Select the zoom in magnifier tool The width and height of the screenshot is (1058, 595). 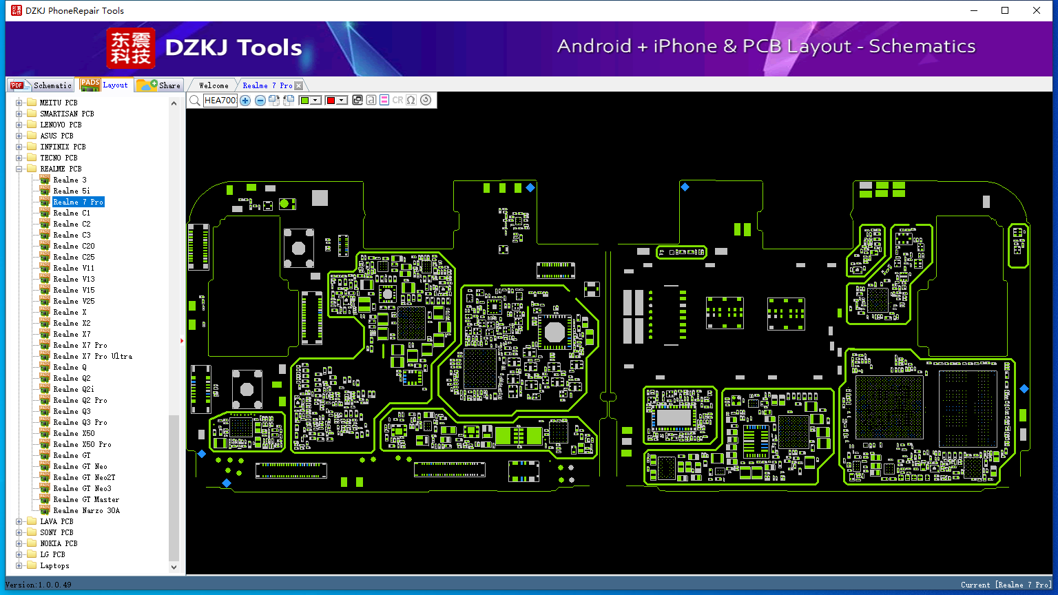pyautogui.click(x=245, y=100)
